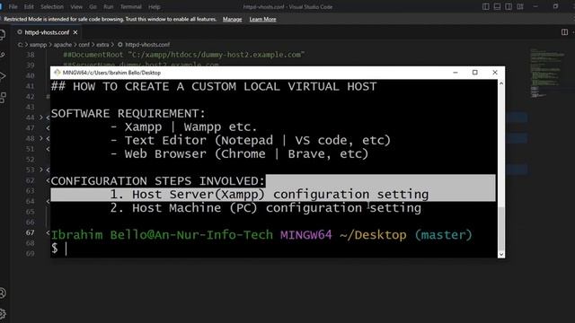This screenshot has width=575, height=323.
Task: Click the 'SOFTWARE REQUIREMENT:' line in terminal
Action: tap(128, 114)
